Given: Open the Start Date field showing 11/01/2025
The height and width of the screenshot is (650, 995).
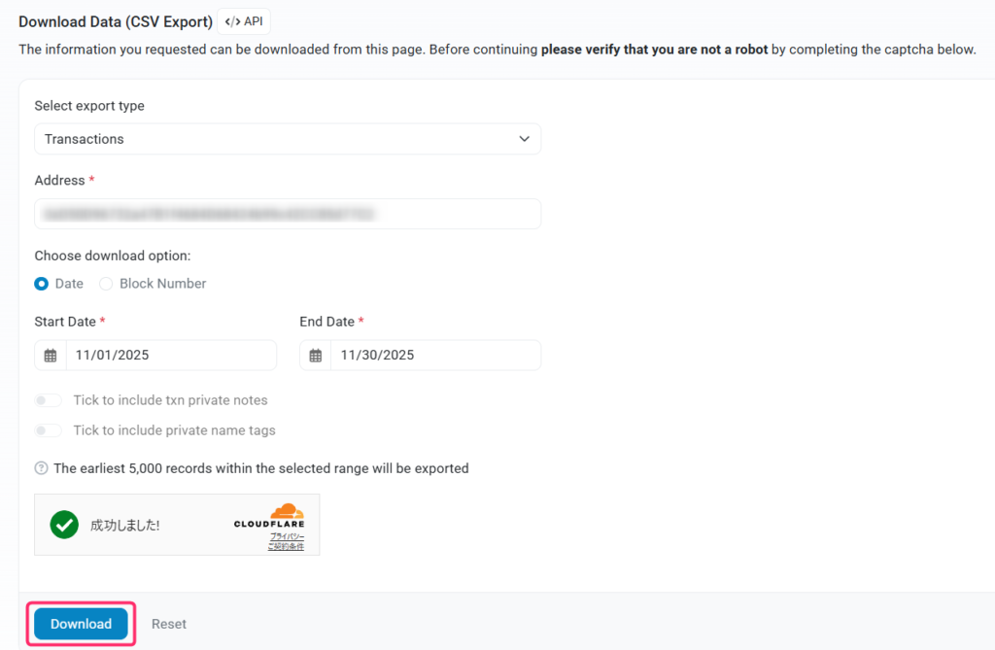Looking at the screenshot, I should click(170, 356).
